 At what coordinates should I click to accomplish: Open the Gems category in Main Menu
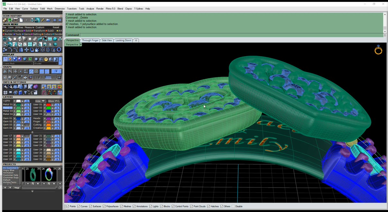[27, 34]
